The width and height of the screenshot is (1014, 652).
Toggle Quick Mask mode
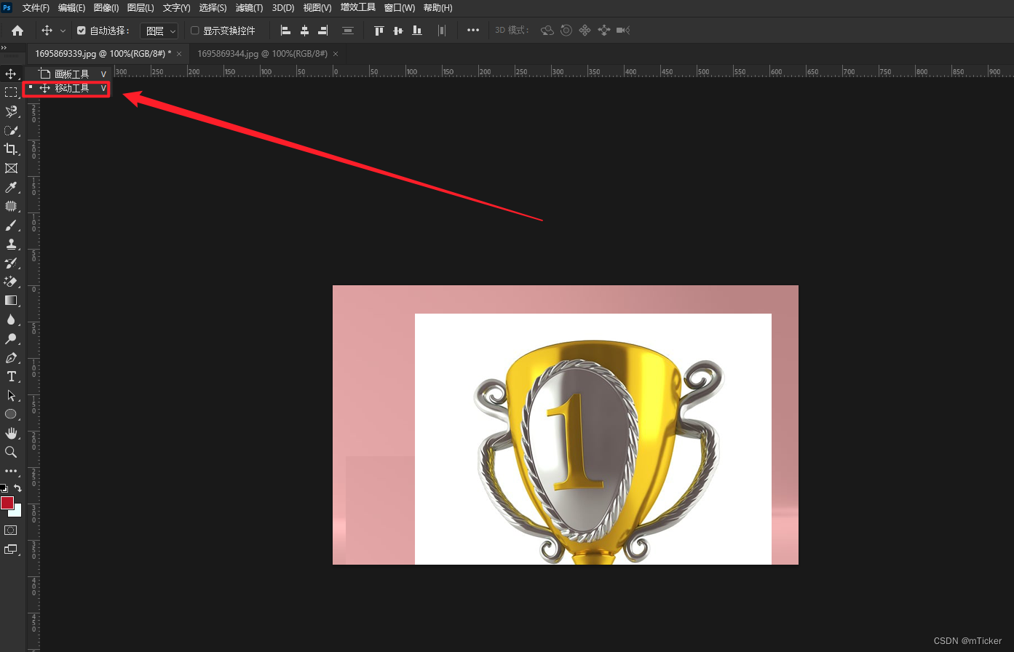11,530
